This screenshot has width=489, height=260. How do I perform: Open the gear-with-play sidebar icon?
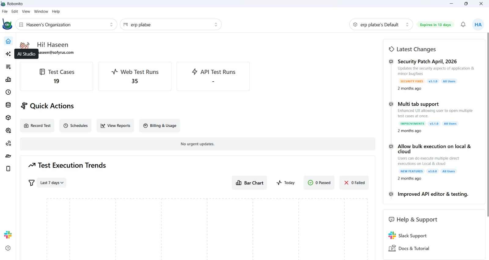[x=8, y=131]
